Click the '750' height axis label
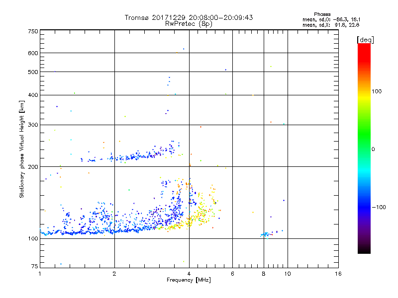 tap(33, 31)
